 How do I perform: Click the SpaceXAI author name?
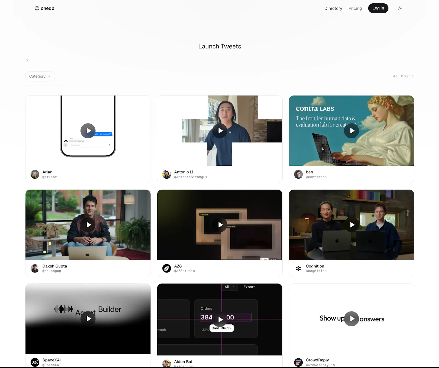[52, 360]
